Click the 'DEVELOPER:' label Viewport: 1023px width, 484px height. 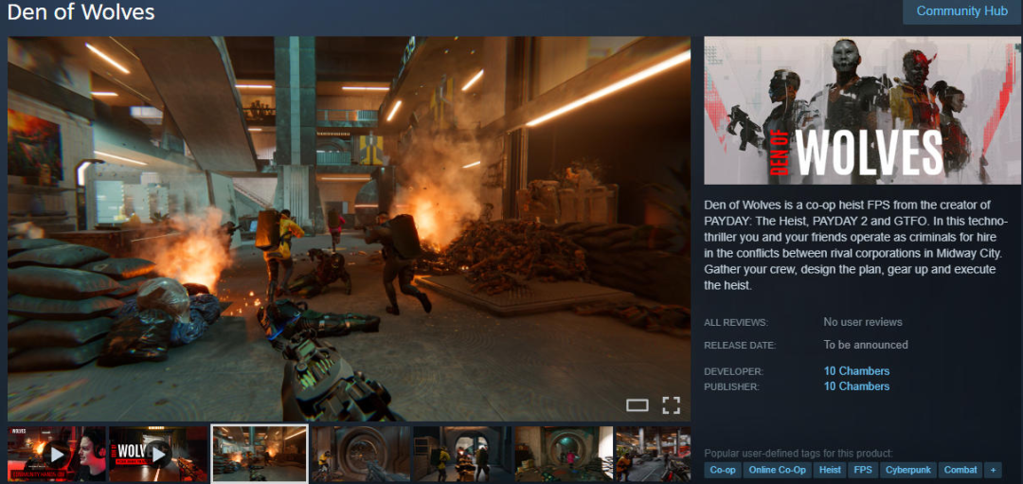coord(733,372)
